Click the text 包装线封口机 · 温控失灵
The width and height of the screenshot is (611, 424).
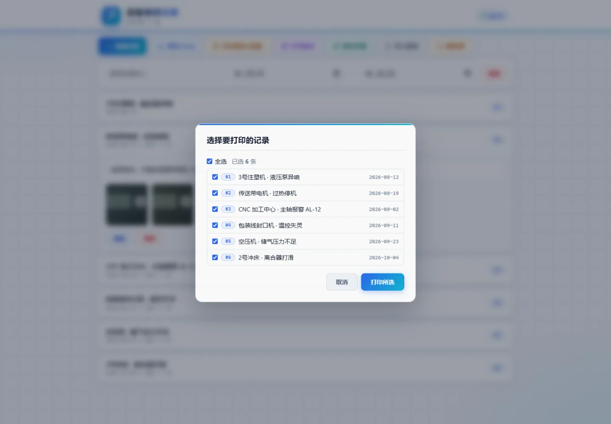pos(270,226)
